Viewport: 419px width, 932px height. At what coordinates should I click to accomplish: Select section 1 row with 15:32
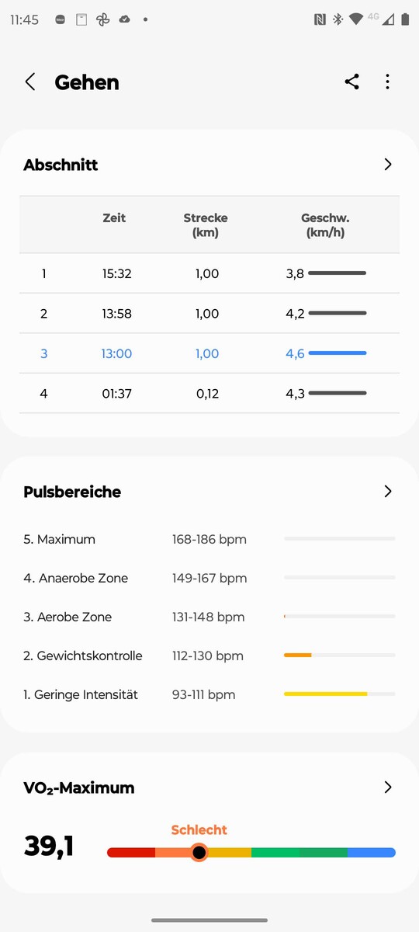[x=209, y=273]
